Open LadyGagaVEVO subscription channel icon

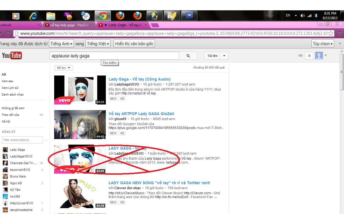(x=5, y=156)
